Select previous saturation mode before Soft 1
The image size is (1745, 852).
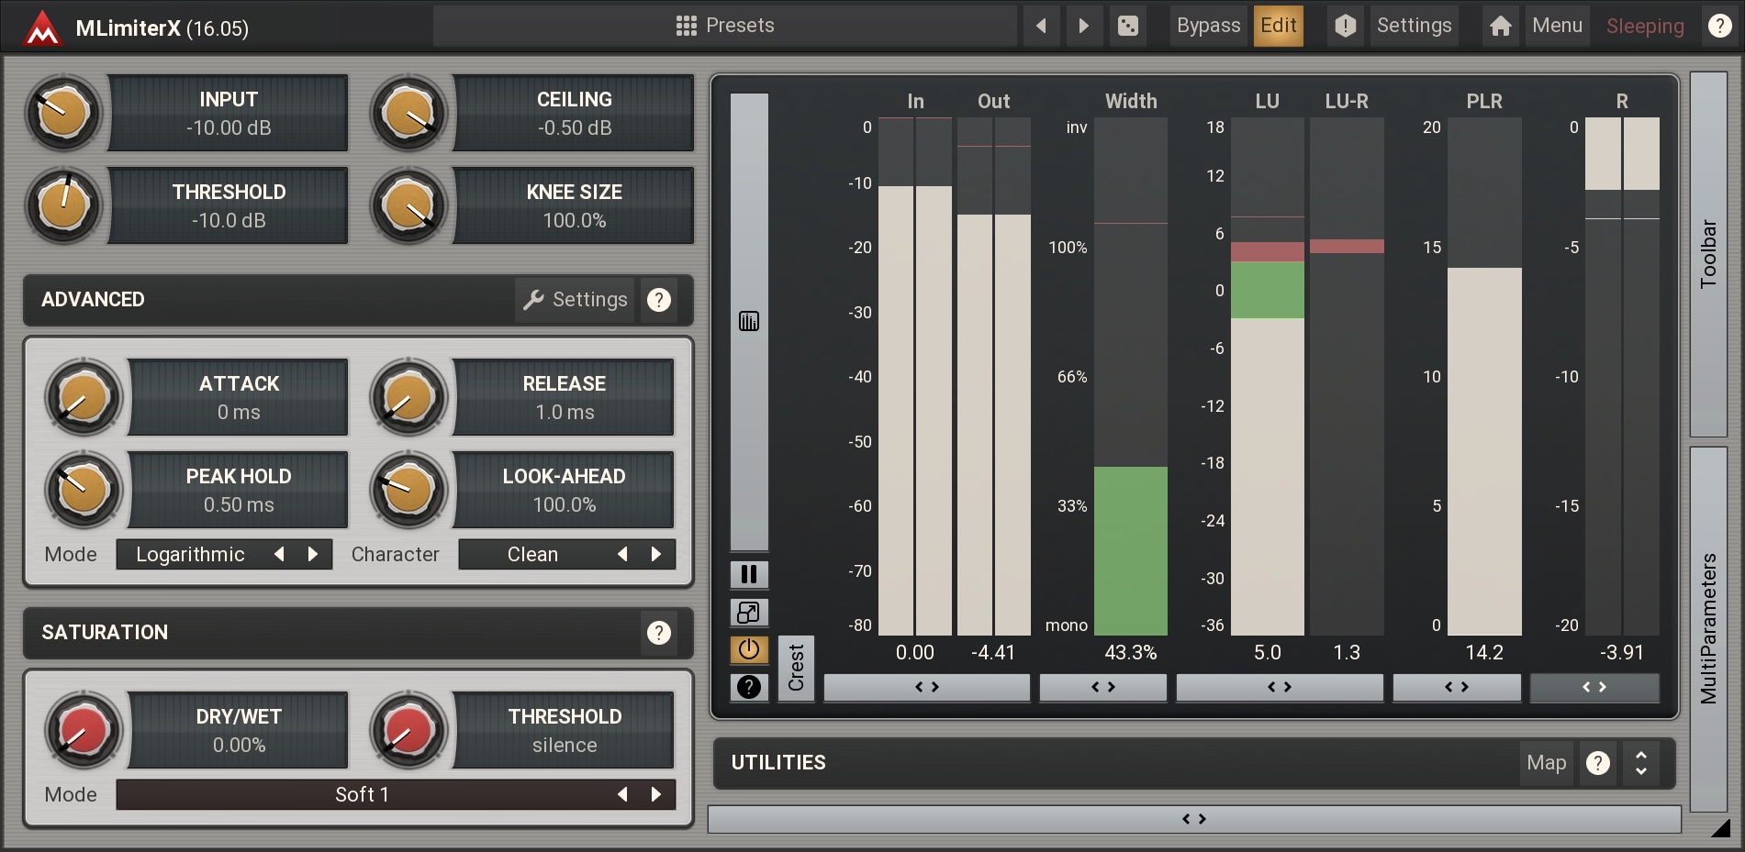[x=623, y=794]
